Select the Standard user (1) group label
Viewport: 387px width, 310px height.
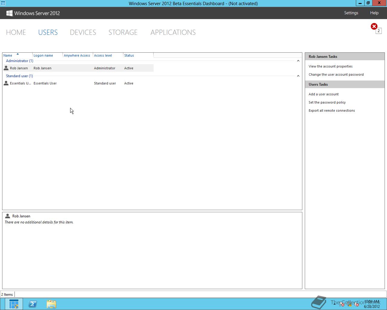pyautogui.click(x=19, y=76)
